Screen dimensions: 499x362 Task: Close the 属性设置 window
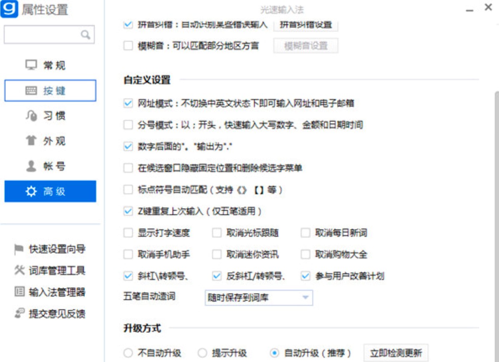coord(489,7)
